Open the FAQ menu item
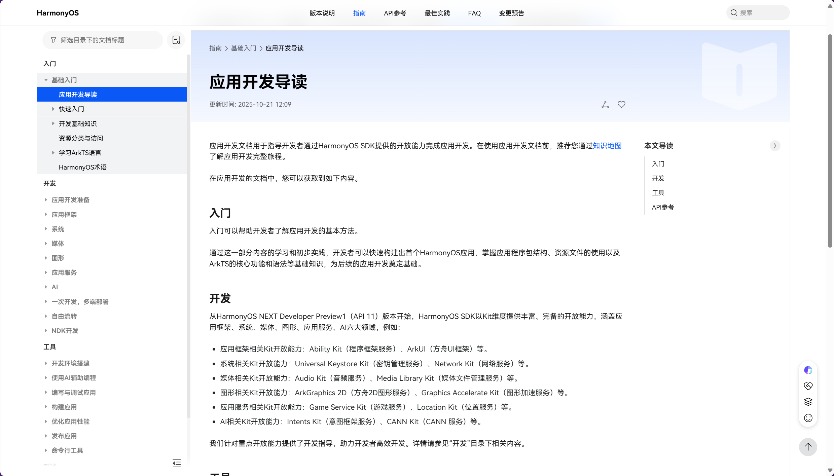The image size is (834, 476). point(474,13)
